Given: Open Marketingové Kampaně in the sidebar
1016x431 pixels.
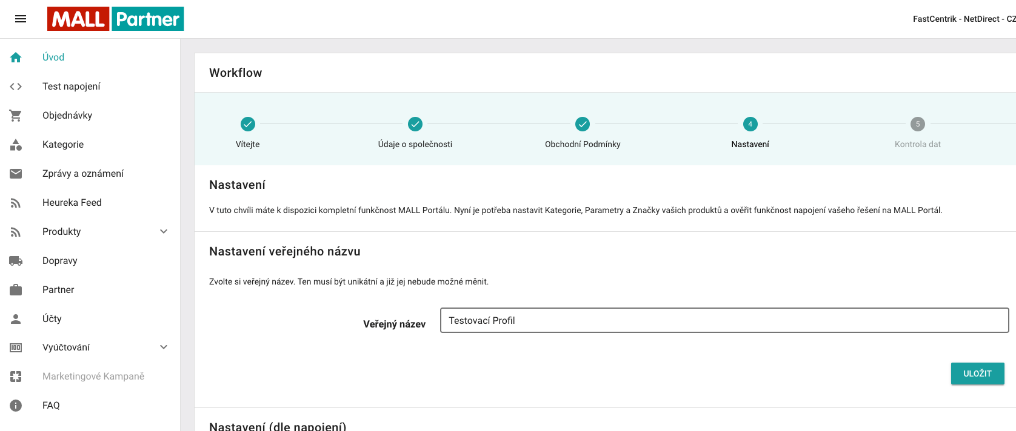Looking at the screenshot, I should (93, 377).
